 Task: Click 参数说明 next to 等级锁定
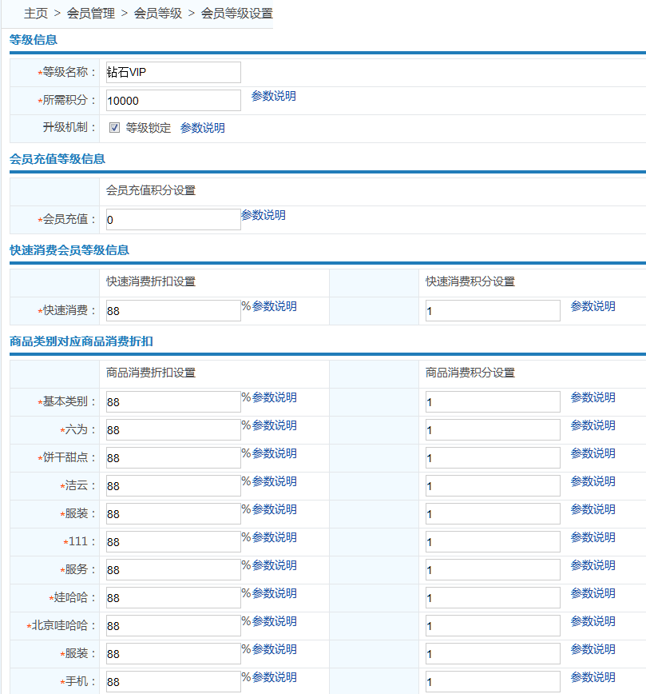pos(202,128)
